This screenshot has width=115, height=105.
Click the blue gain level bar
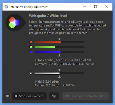(x=60, y=52)
